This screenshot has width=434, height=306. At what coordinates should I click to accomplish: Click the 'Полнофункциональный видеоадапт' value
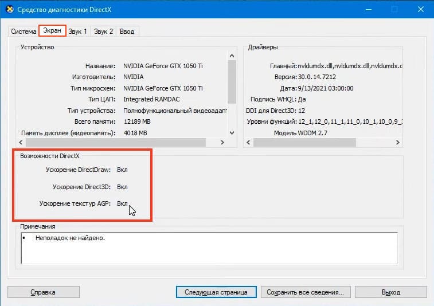(x=175, y=111)
